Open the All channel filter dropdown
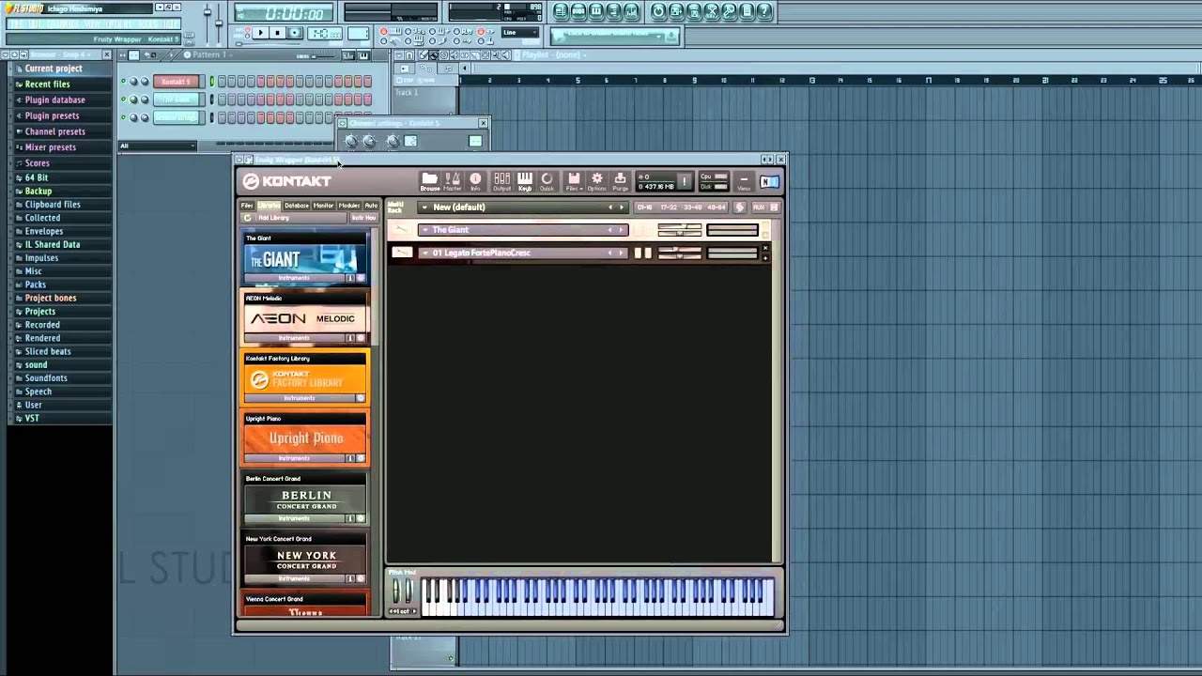The image size is (1202, 676). click(158, 146)
